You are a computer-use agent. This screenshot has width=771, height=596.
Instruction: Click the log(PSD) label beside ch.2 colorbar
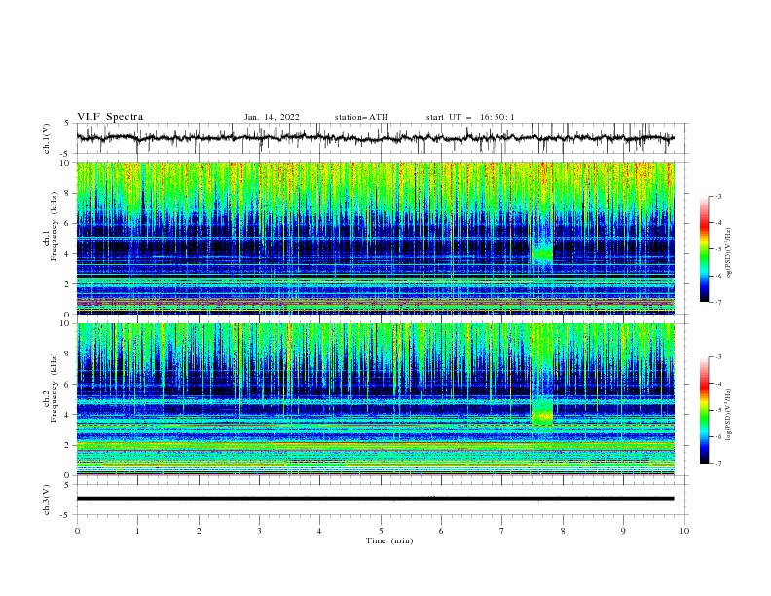(728, 414)
